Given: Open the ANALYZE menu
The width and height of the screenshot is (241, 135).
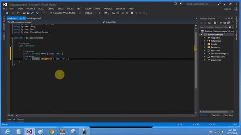Looking at the screenshot, I should pyautogui.click(x=108, y=9).
